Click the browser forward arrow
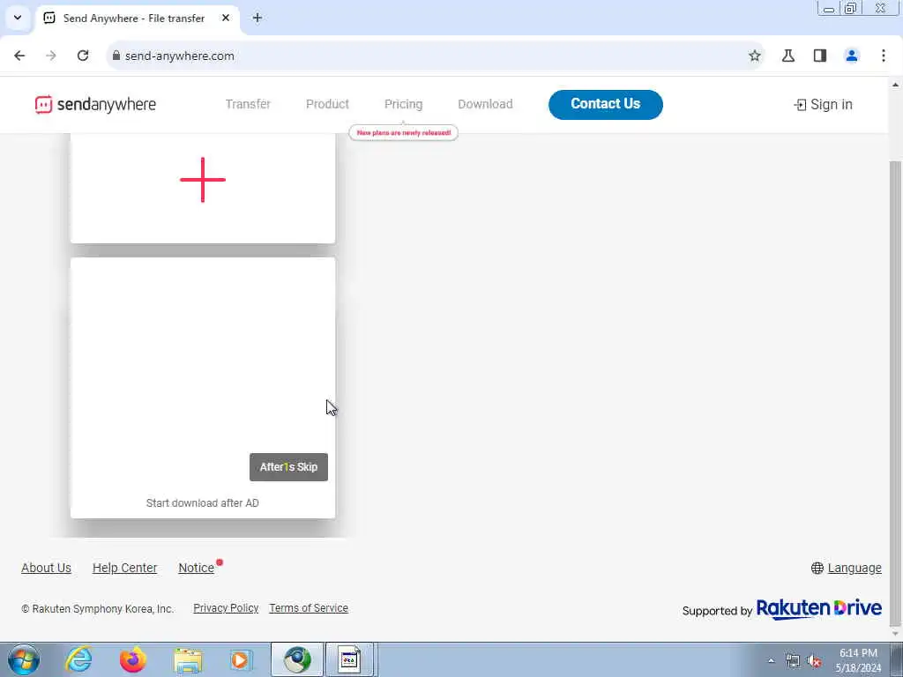 coord(51,56)
